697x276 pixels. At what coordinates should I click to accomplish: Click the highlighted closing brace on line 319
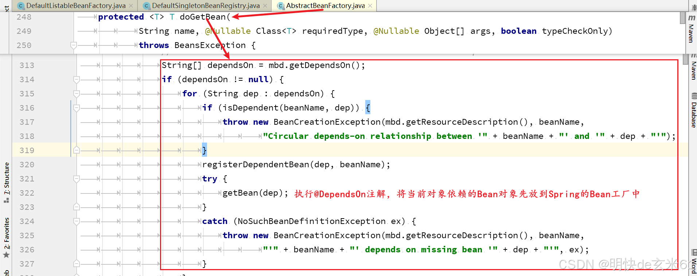(x=205, y=150)
